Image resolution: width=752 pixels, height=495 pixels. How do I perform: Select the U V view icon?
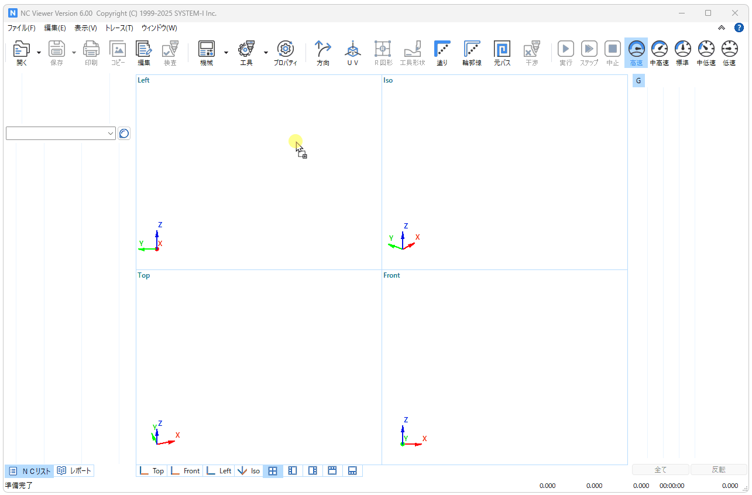352,53
